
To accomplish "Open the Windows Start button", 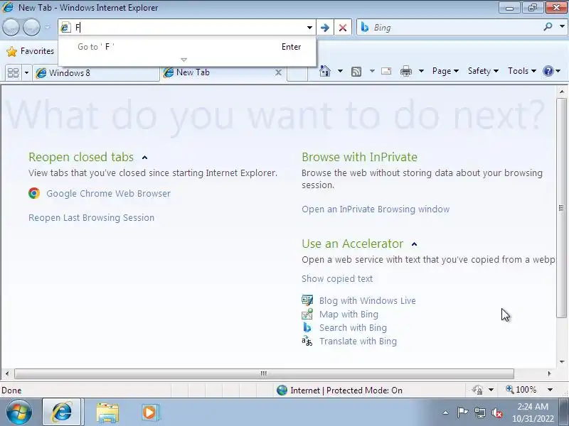I will pyautogui.click(x=18, y=413).
